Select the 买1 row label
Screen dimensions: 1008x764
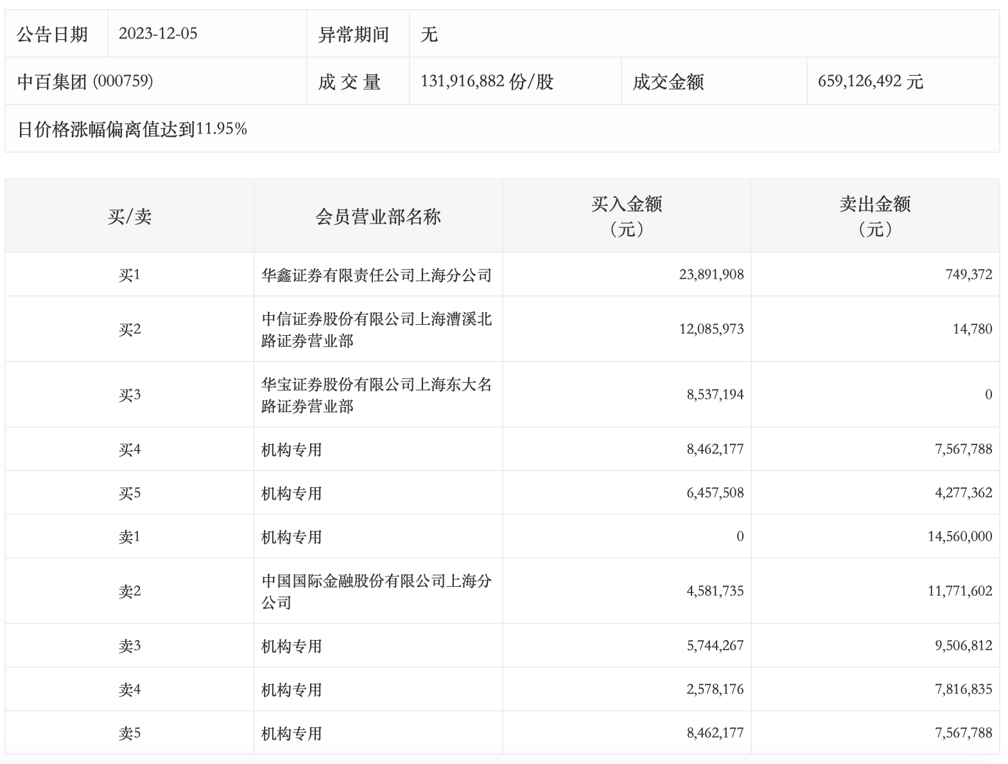pyautogui.click(x=130, y=275)
